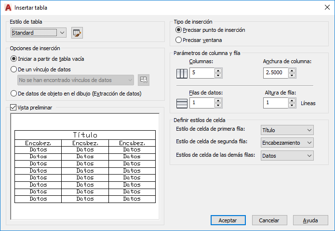Click the Estilos de celda de las demás filas label
This screenshot has height=231, width=335.
pos(215,155)
